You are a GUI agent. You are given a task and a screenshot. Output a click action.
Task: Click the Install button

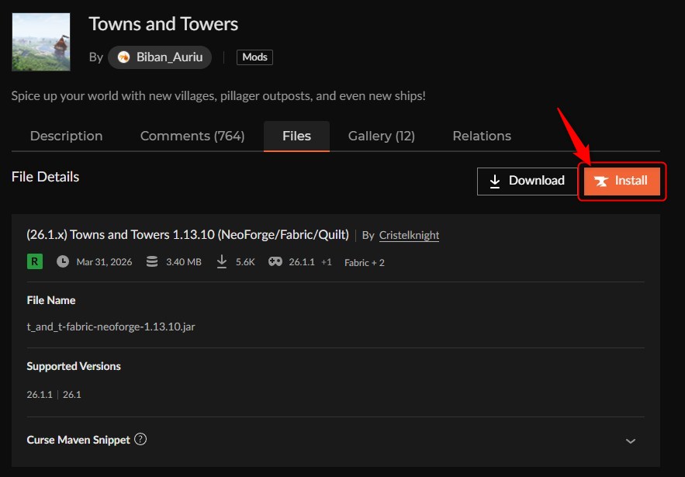[x=621, y=181]
